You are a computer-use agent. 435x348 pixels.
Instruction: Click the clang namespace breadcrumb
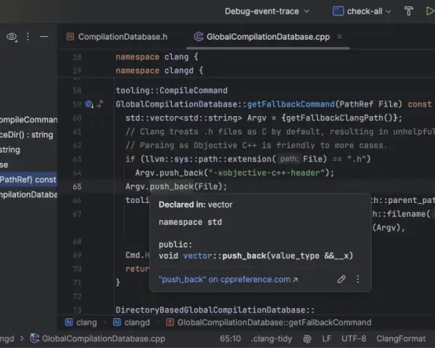click(81, 323)
